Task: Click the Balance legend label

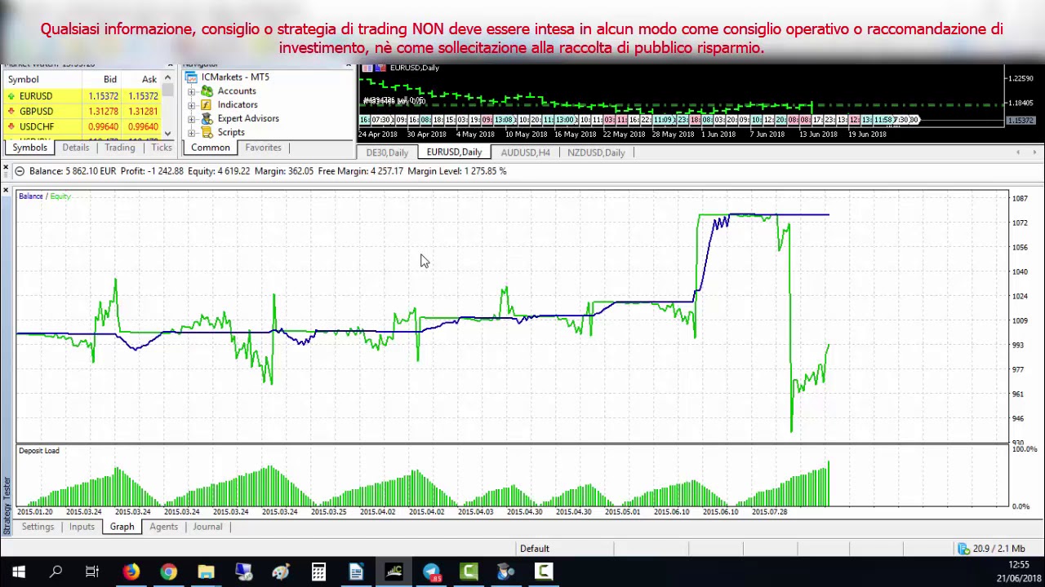Action: coord(30,196)
